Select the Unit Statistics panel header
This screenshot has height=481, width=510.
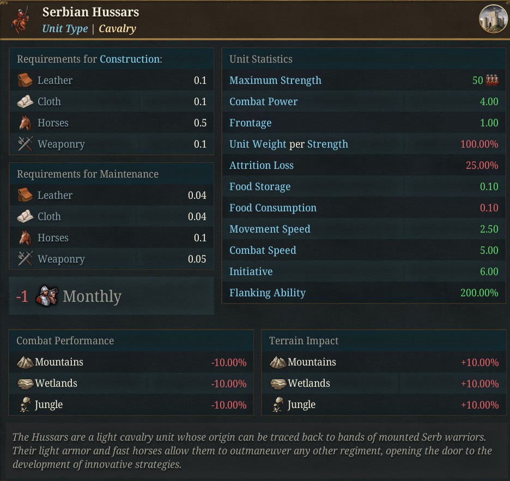pos(260,59)
